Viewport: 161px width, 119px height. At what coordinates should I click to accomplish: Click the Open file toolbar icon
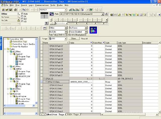pos(7,9)
